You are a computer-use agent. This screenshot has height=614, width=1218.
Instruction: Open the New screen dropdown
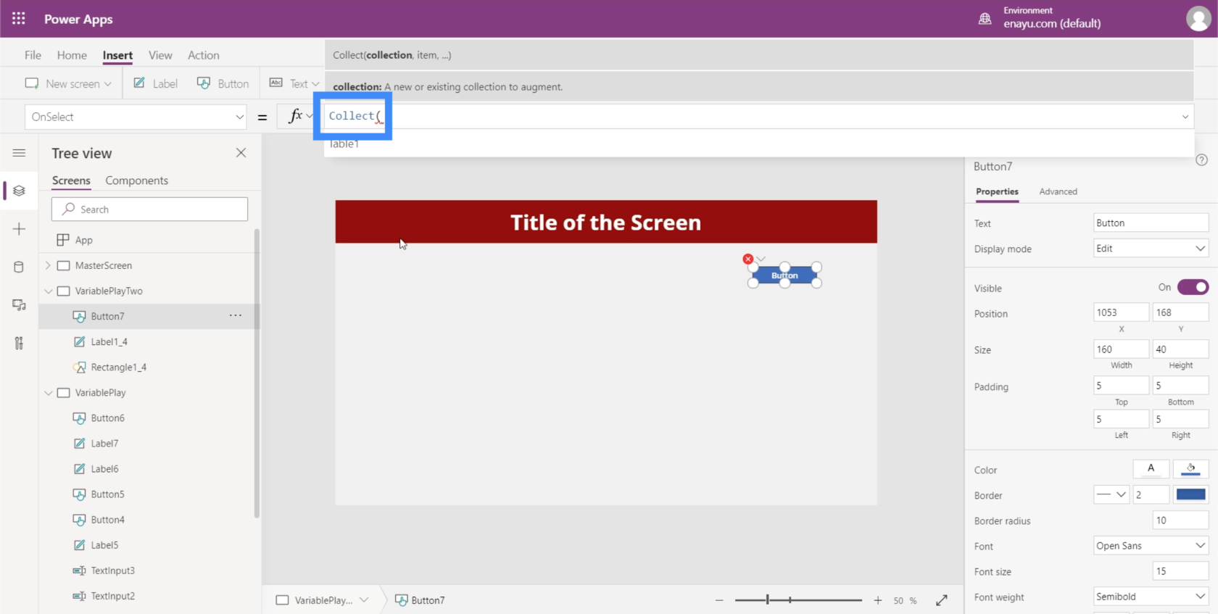[68, 83]
